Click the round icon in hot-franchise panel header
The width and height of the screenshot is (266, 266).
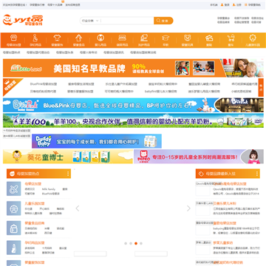[12, 174]
